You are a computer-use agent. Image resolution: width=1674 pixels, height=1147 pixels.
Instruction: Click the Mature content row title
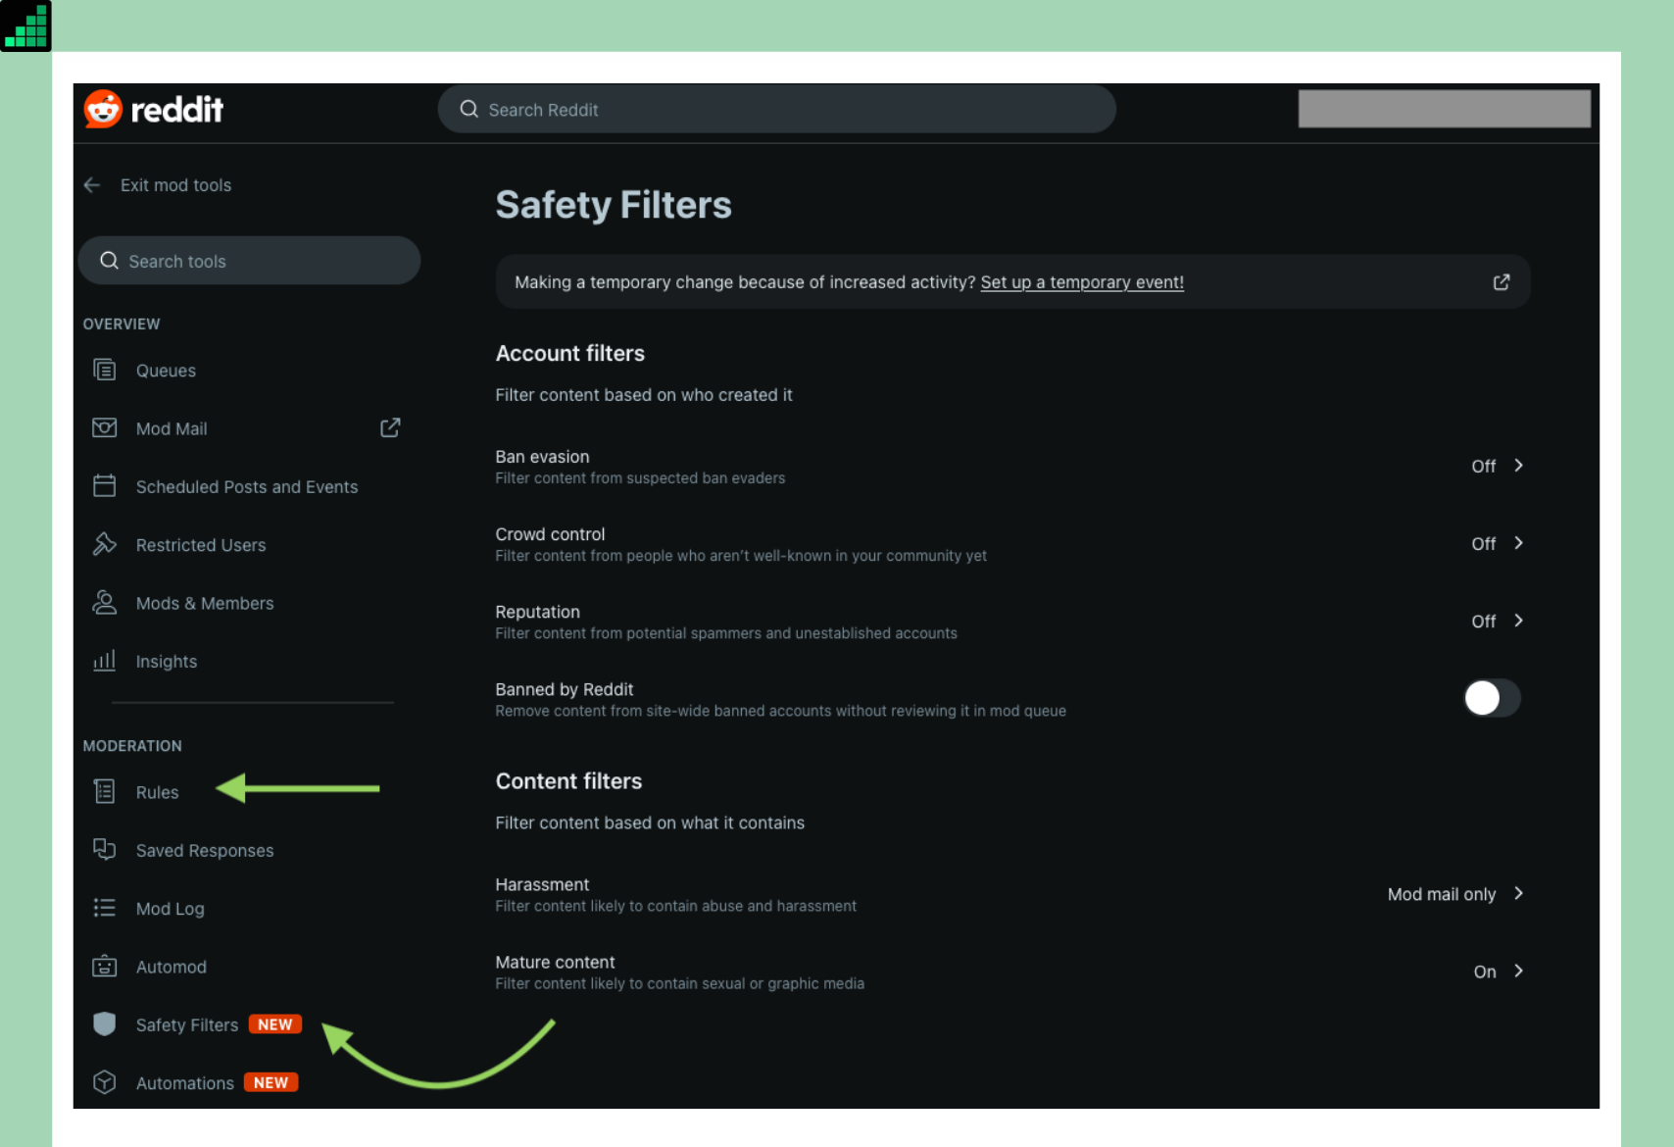point(555,962)
